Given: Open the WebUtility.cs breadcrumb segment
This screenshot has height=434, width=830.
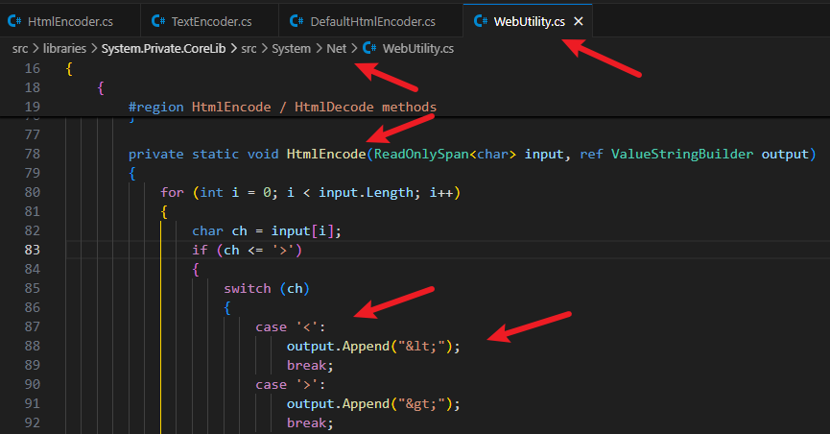Looking at the screenshot, I should (418, 49).
